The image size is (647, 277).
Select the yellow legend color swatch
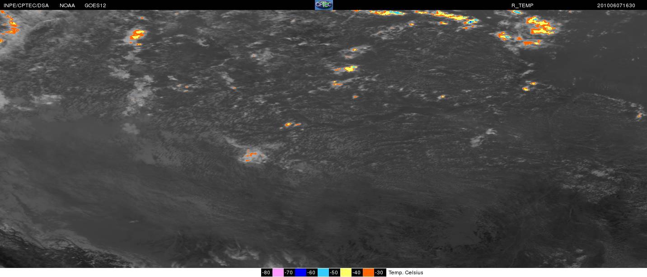(346, 272)
